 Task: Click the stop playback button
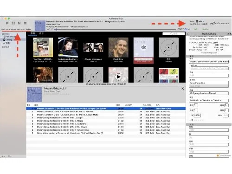pos(25,23)
